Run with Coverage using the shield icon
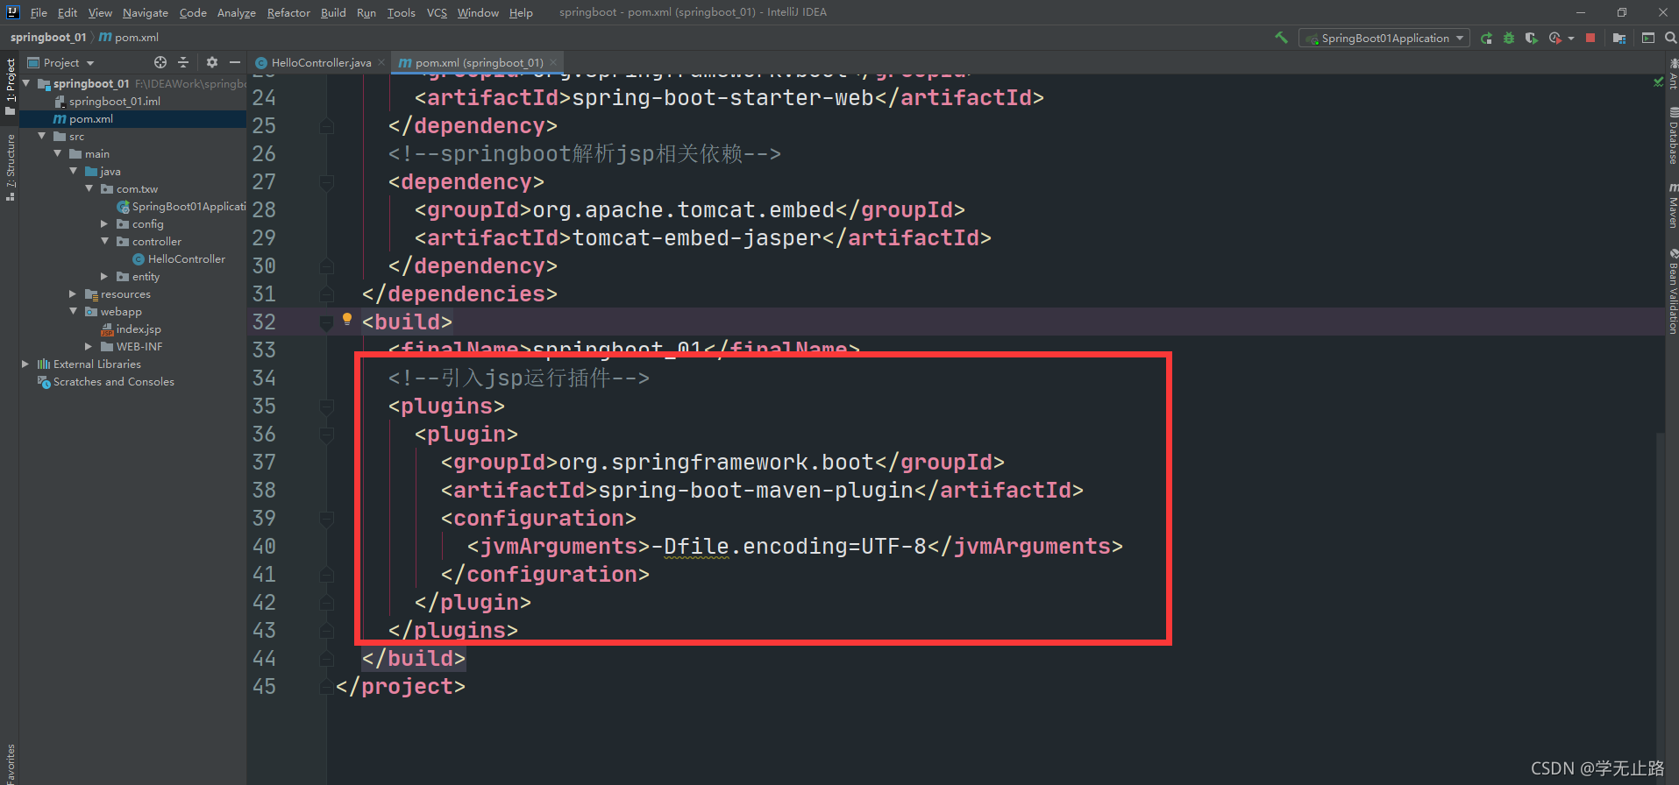 click(1531, 38)
